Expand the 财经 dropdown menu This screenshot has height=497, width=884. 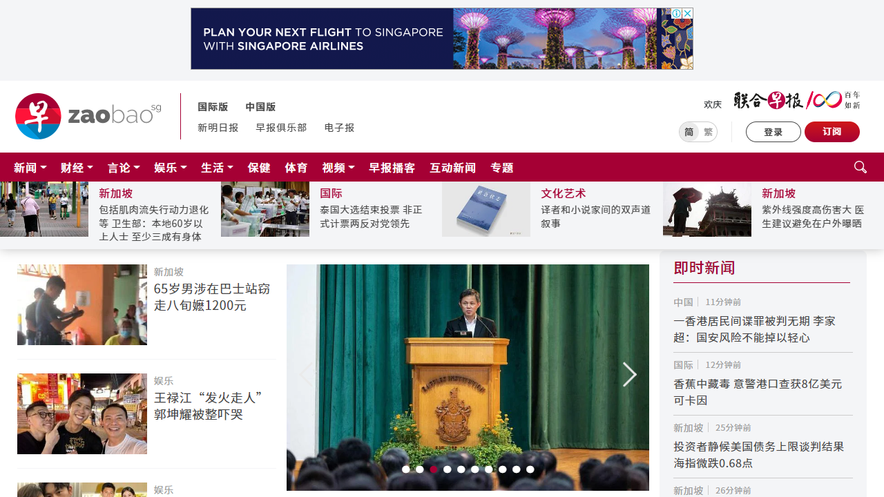pos(77,168)
